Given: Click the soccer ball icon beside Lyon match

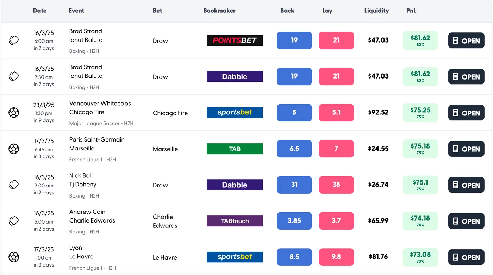Looking at the screenshot, I should pyautogui.click(x=14, y=257).
